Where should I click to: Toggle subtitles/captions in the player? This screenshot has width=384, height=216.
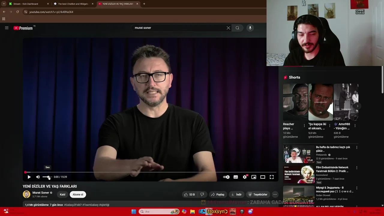236,177
